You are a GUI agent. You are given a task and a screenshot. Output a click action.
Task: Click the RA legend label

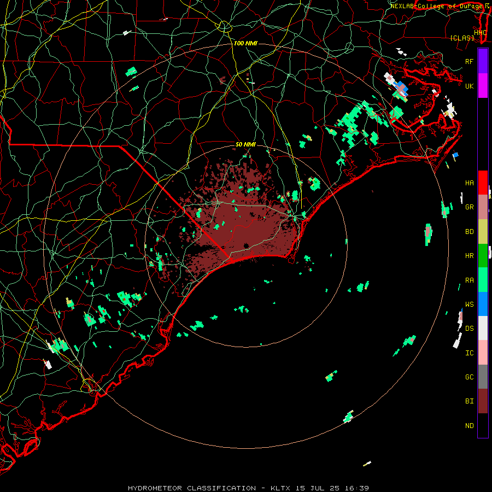click(469, 280)
